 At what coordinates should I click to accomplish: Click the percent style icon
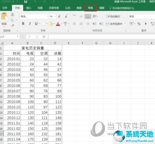click(139, 24)
